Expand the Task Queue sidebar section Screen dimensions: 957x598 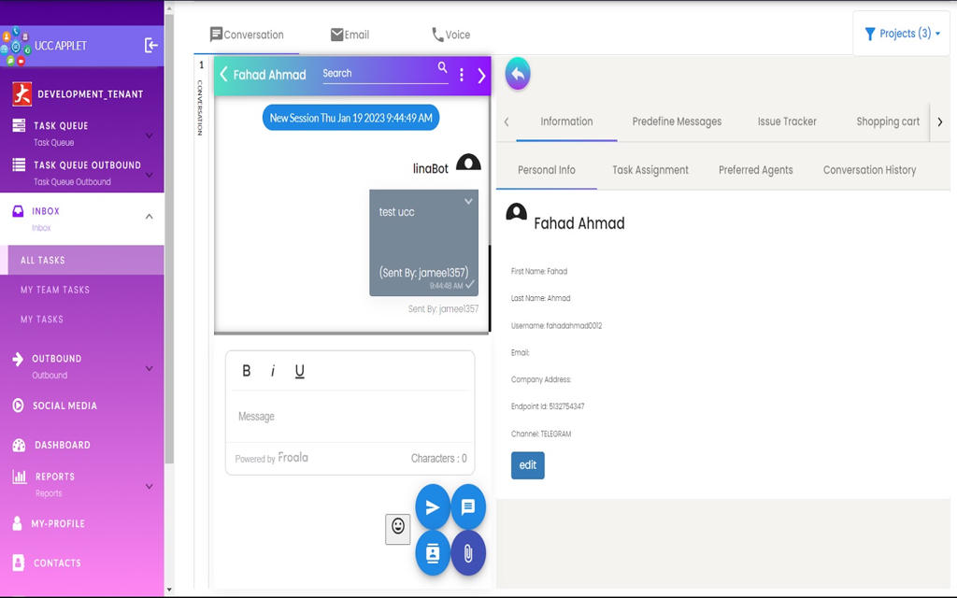tap(149, 135)
